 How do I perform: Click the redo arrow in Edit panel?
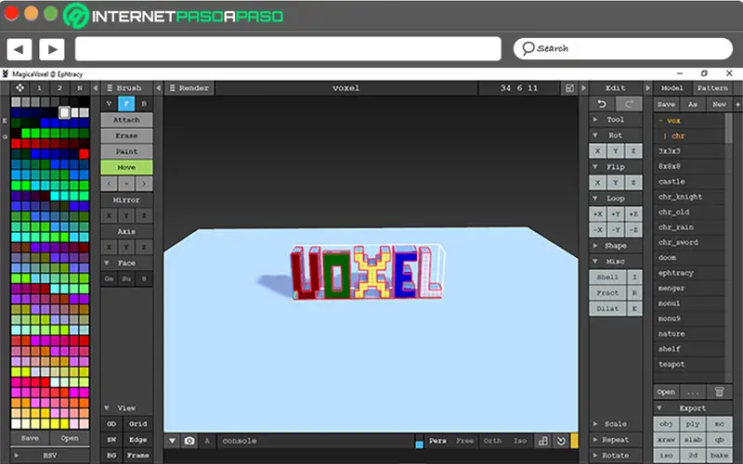click(629, 104)
